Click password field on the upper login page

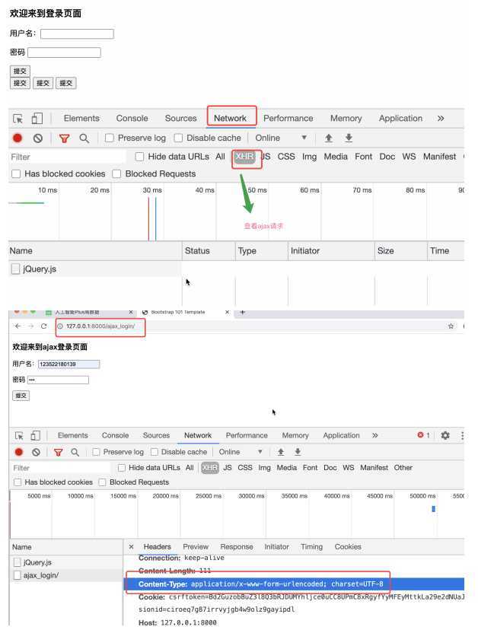point(64,52)
